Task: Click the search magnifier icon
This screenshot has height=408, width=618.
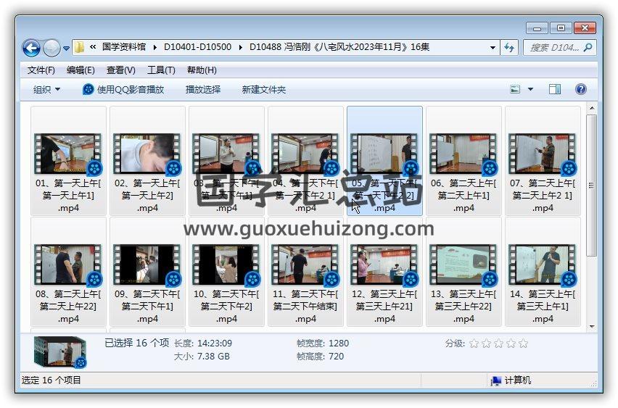Action: [x=588, y=48]
